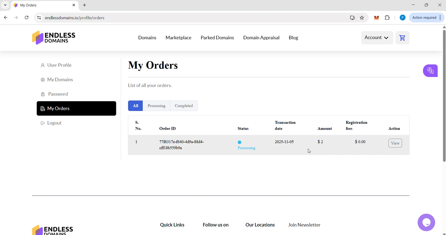Click the Endless Domains header logo
This screenshot has height=235, width=446.
point(54,38)
